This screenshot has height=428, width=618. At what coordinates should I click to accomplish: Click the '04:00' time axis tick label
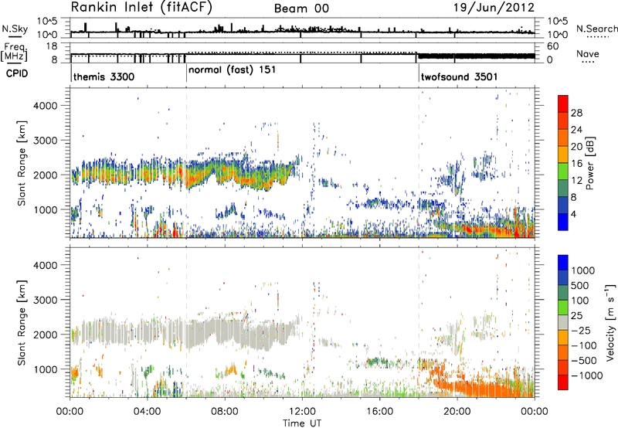tap(148, 412)
